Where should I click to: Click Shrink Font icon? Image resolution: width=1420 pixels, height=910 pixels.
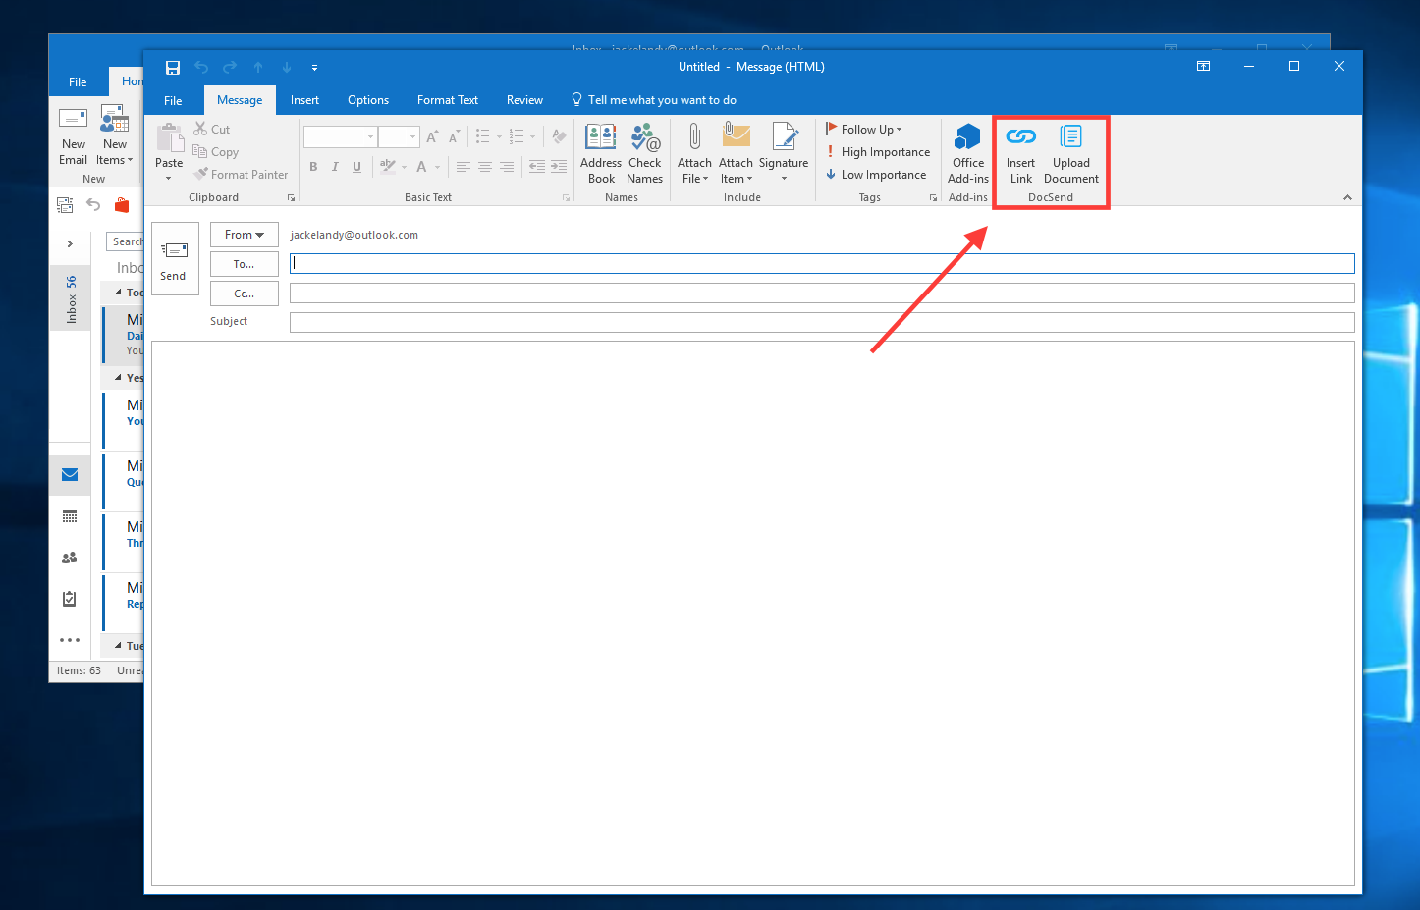pyautogui.click(x=453, y=137)
